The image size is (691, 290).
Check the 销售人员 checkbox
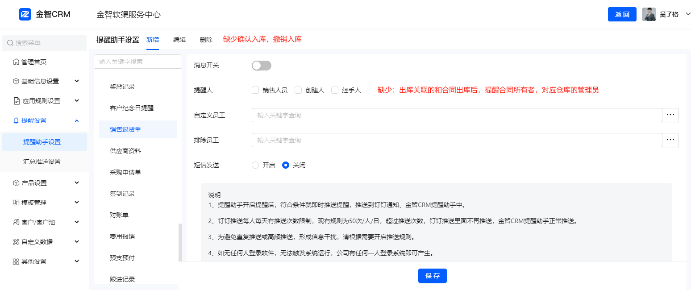point(256,90)
